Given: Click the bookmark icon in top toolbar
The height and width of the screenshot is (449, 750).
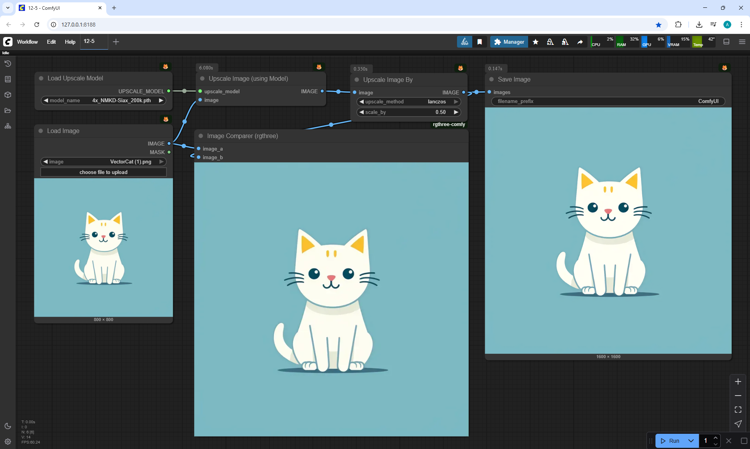Looking at the screenshot, I should (x=480, y=42).
